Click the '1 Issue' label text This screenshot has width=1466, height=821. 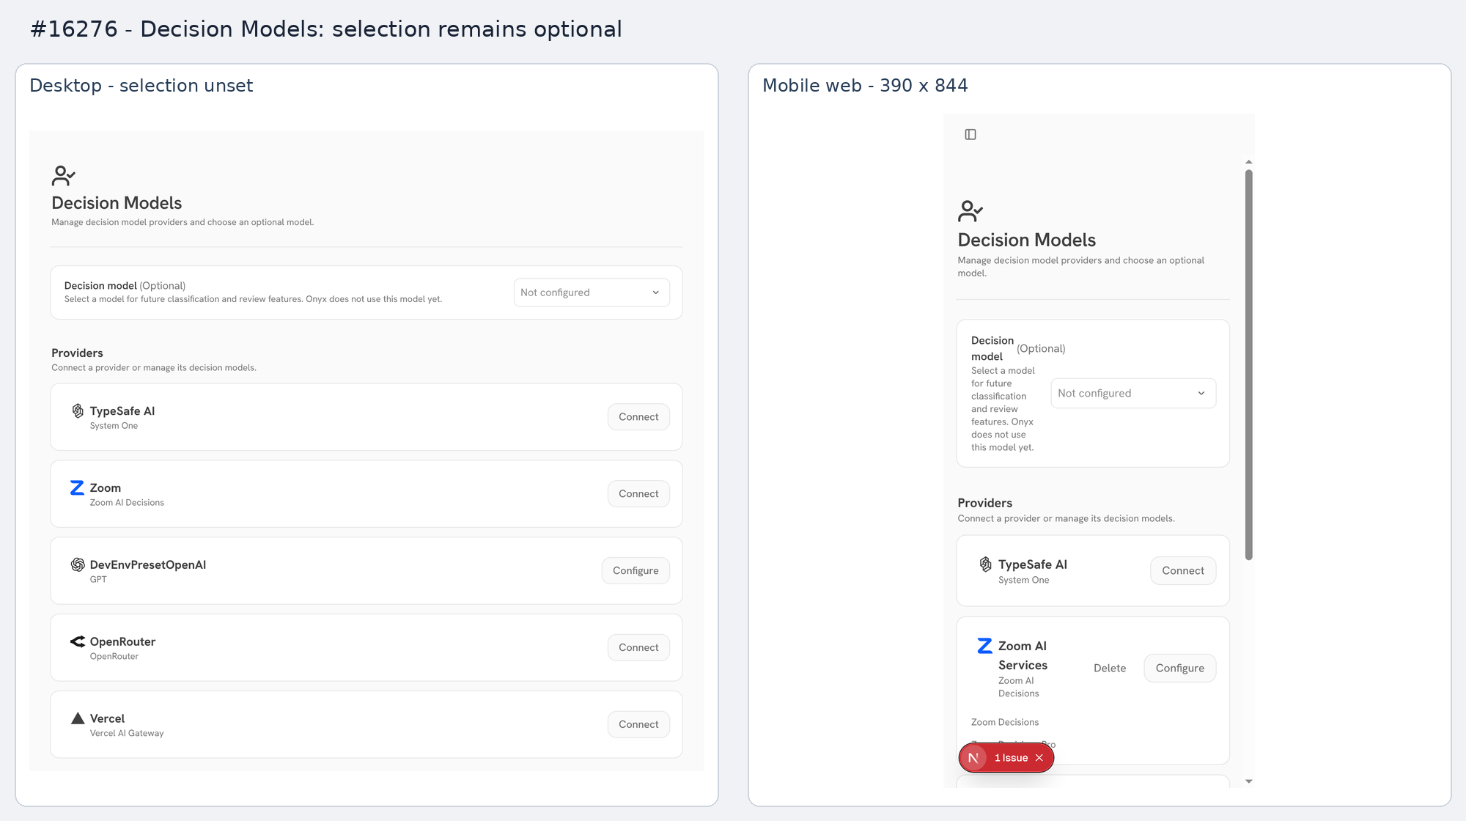coord(1012,758)
